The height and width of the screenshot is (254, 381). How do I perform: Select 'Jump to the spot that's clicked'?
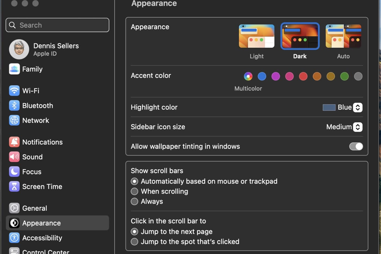[x=134, y=242]
